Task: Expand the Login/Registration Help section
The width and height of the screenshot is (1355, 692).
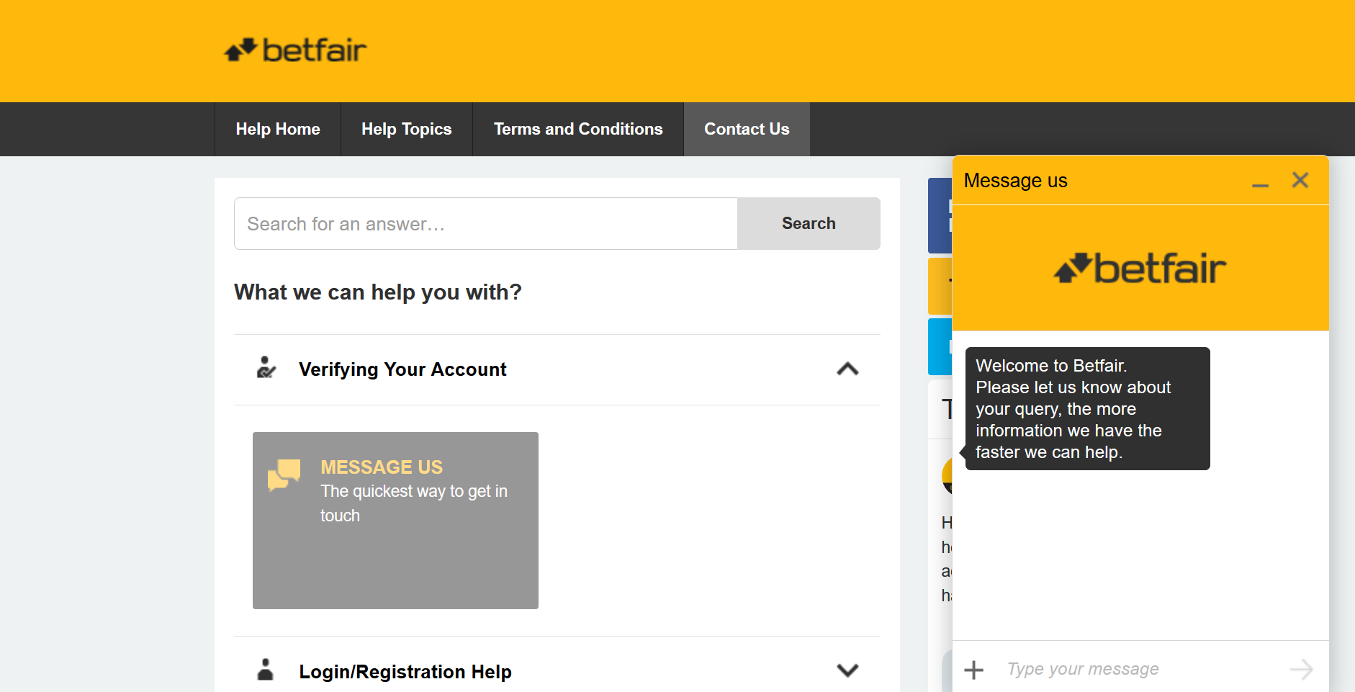Action: coord(847,670)
